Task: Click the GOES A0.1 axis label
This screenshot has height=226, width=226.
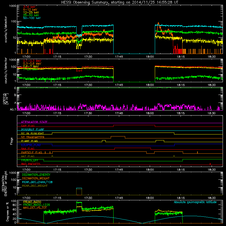Action: click(13, 109)
